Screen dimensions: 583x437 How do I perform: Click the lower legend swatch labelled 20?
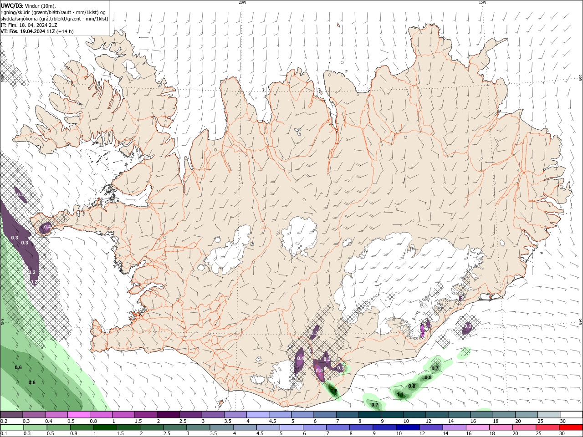524,427
